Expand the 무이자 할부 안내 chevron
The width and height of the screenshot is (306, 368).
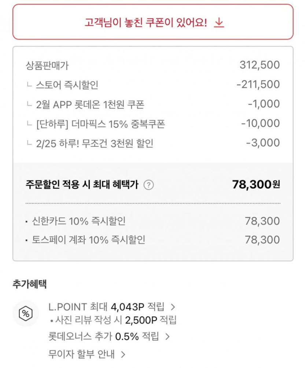point(123,354)
